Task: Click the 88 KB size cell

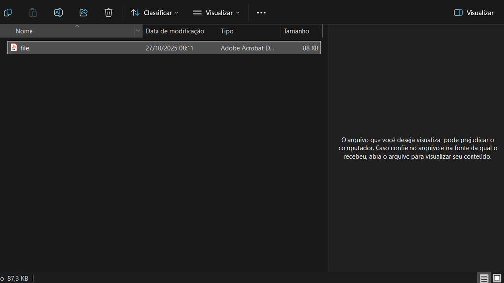Action: pyautogui.click(x=311, y=48)
